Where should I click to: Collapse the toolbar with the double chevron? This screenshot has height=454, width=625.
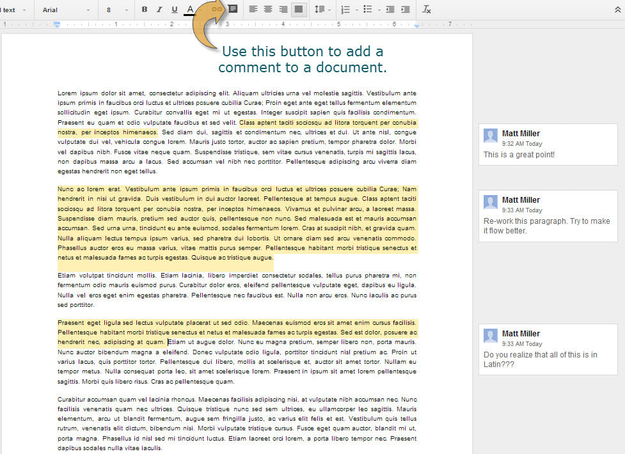tap(617, 10)
